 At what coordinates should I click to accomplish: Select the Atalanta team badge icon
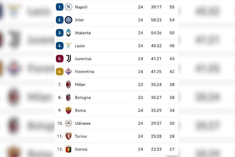[69, 33]
